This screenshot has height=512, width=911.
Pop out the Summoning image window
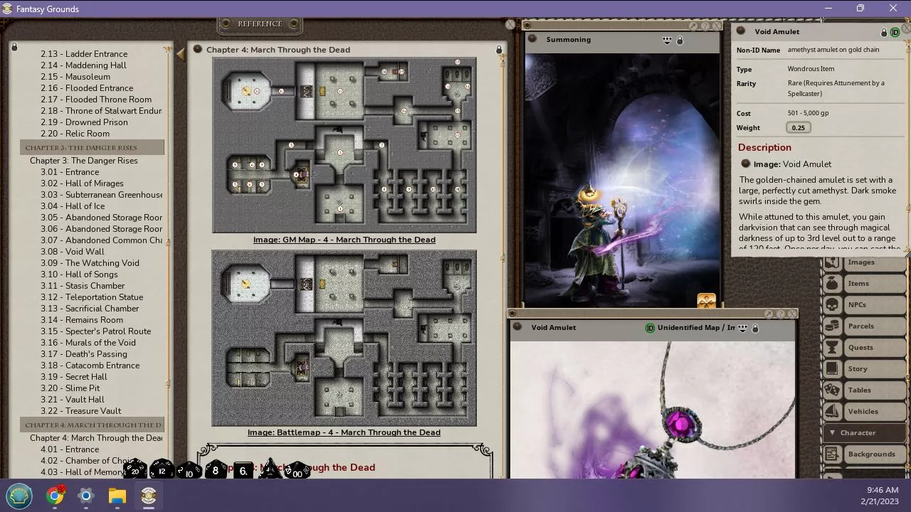(693, 26)
